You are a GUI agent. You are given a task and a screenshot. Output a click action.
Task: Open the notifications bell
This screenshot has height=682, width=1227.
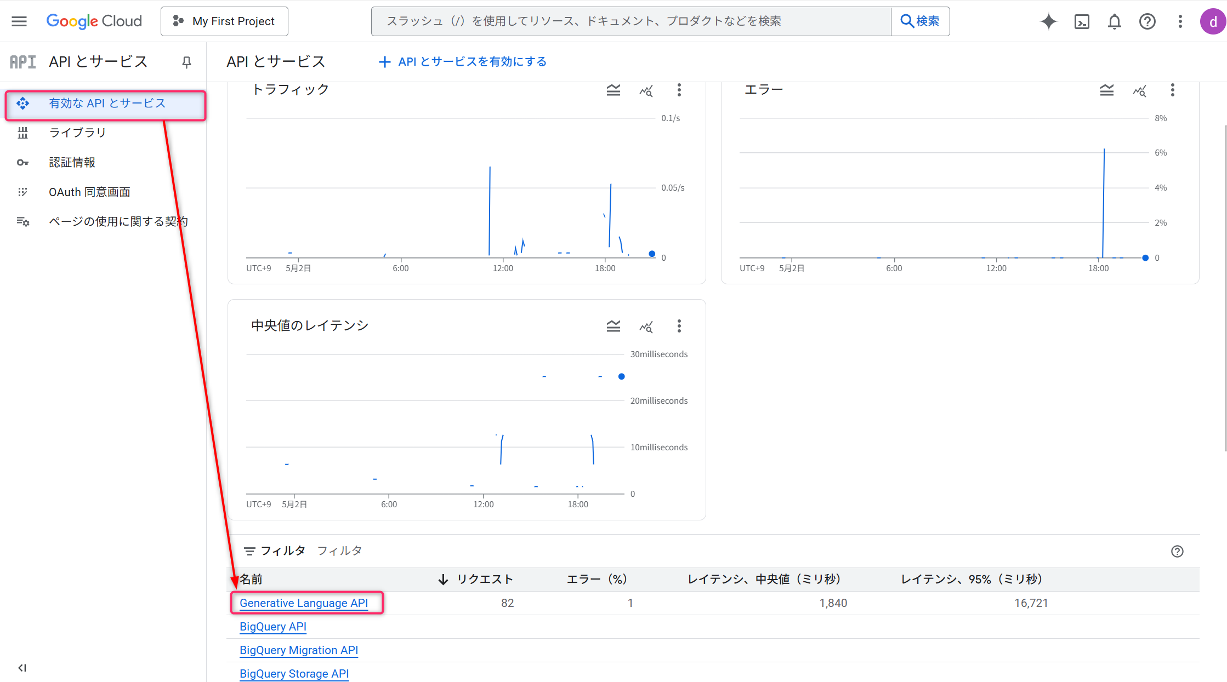pyautogui.click(x=1115, y=21)
